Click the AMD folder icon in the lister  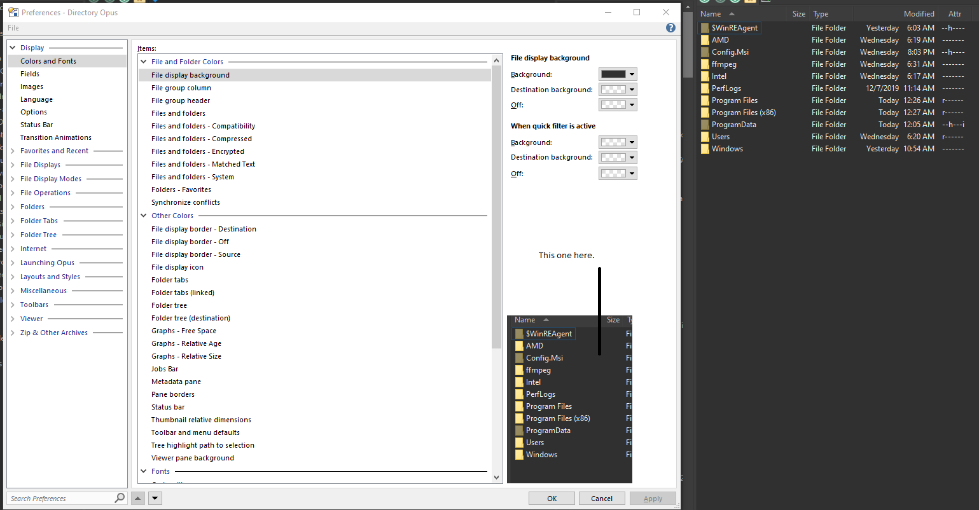pos(705,40)
